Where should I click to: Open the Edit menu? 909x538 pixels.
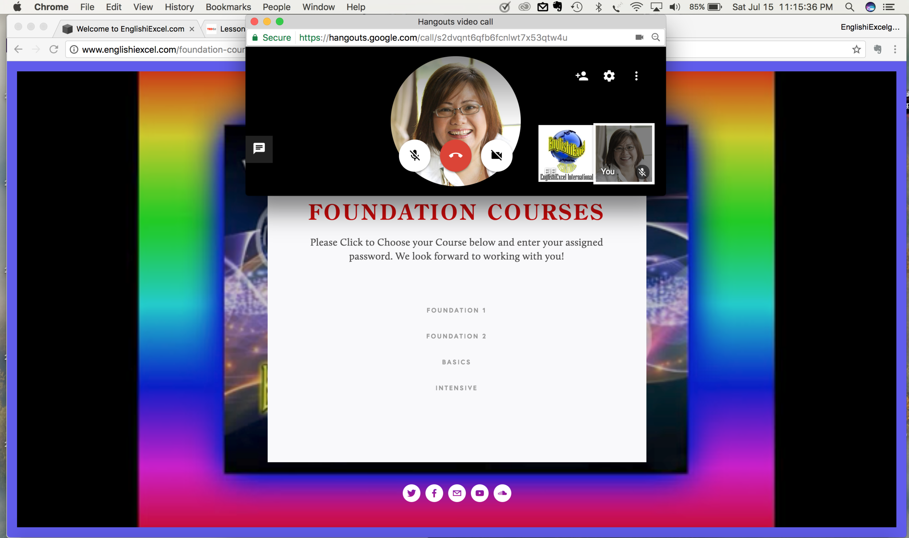coord(114,7)
